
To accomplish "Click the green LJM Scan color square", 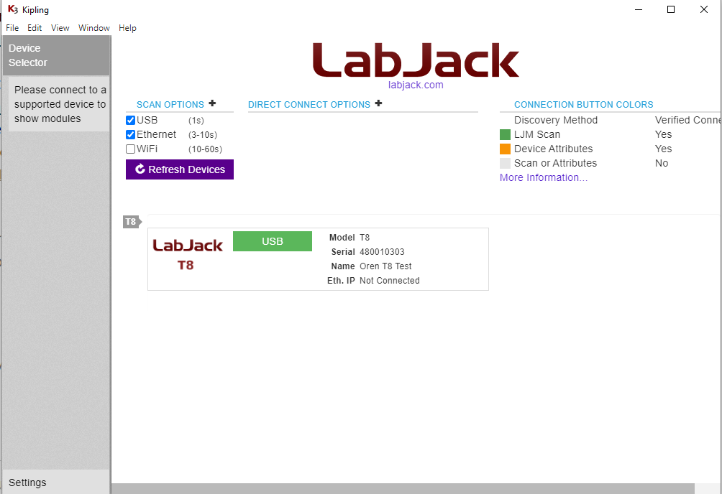I will click(x=503, y=134).
